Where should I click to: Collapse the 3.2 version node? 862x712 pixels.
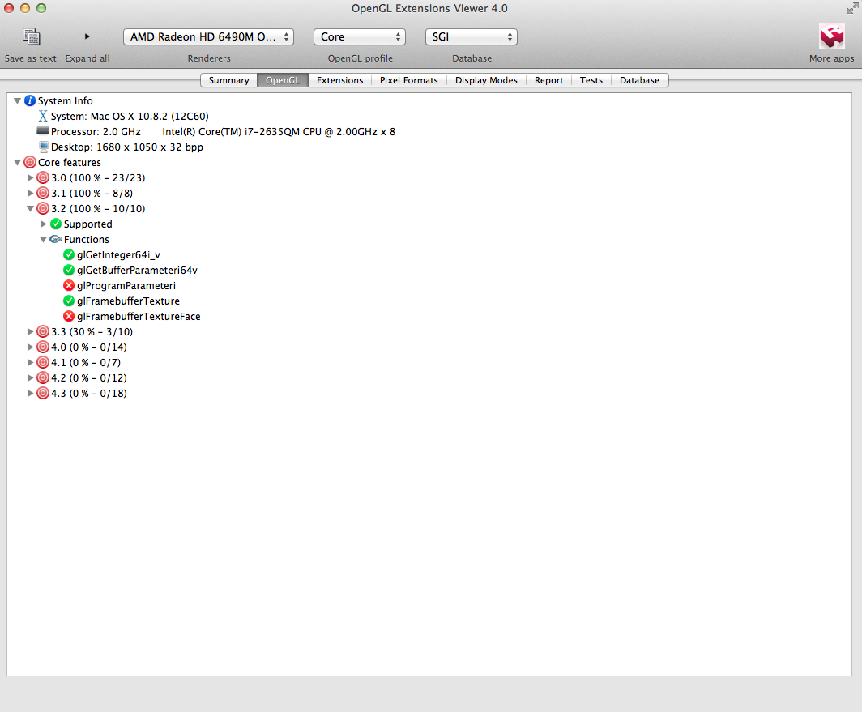30,208
